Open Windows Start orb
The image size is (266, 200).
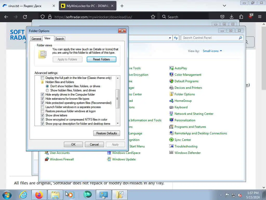point(7,195)
